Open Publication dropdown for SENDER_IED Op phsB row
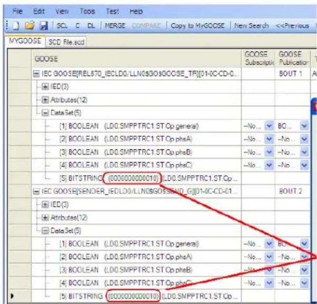 (304, 270)
